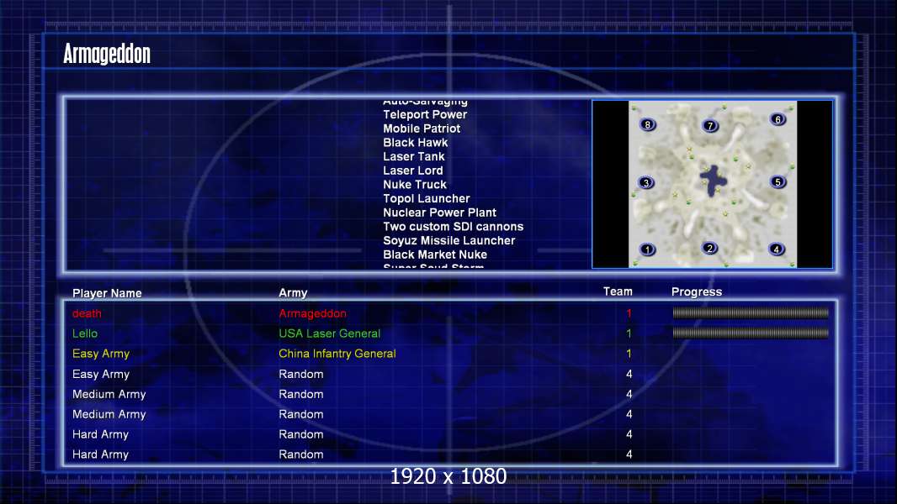Click the second Medium Army player name
This screenshot has height=504, width=897.
pos(109,414)
